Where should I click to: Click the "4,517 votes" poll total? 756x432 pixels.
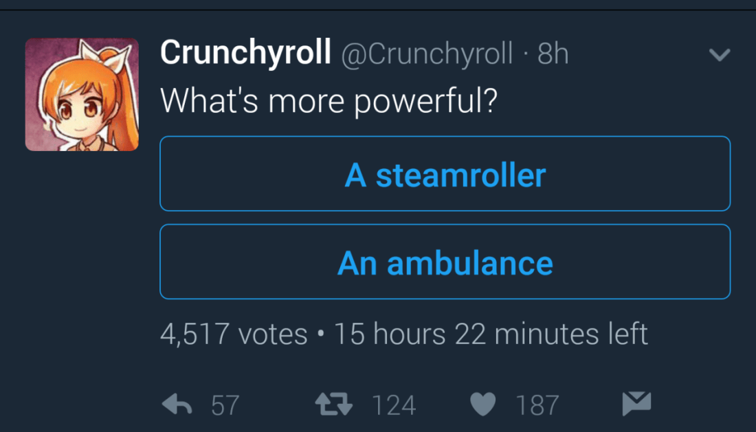point(234,334)
